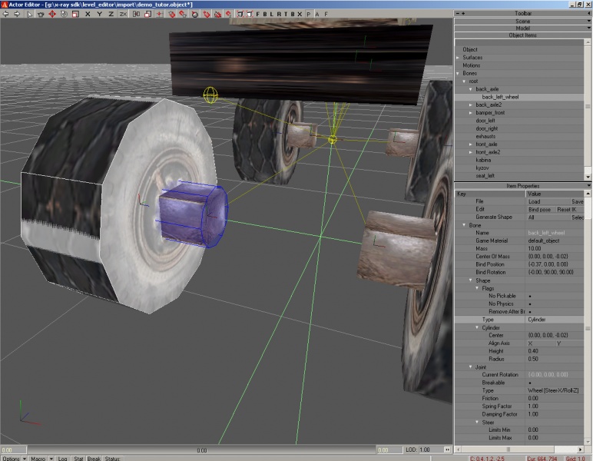This screenshot has height=461, width=593.
Task: Toggle the No Physics flag
Action: [x=530, y=303]
